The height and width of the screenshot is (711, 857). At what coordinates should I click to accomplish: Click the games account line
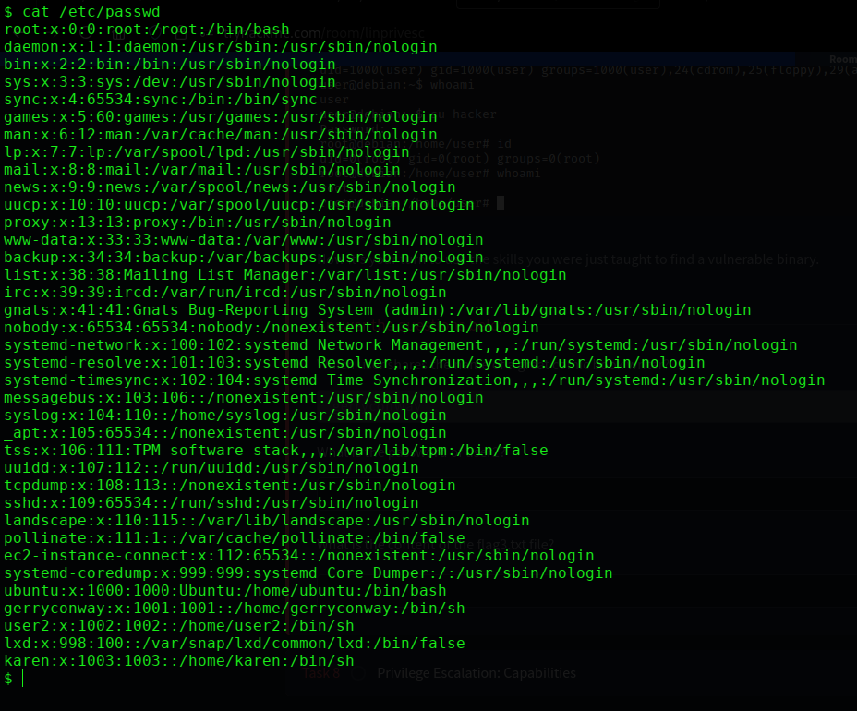coord(220,117)
